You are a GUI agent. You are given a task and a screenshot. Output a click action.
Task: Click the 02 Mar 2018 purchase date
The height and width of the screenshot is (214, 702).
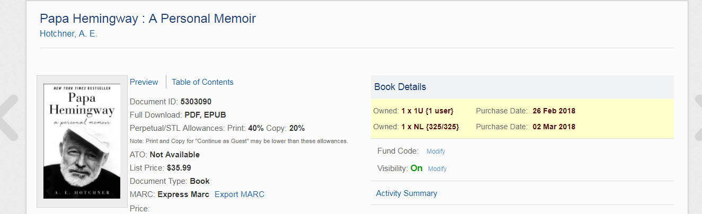pyautogui.click(x=554, y=127)
